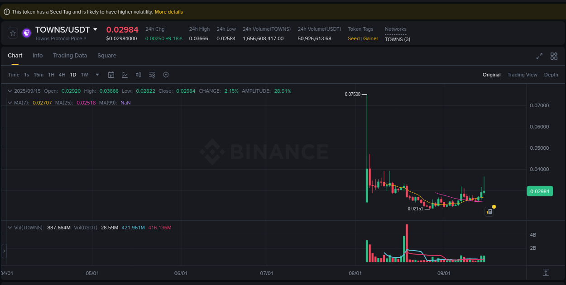Click the purple Towns token logo
Screen dimensions: 566x285
(x=27, y=33)
